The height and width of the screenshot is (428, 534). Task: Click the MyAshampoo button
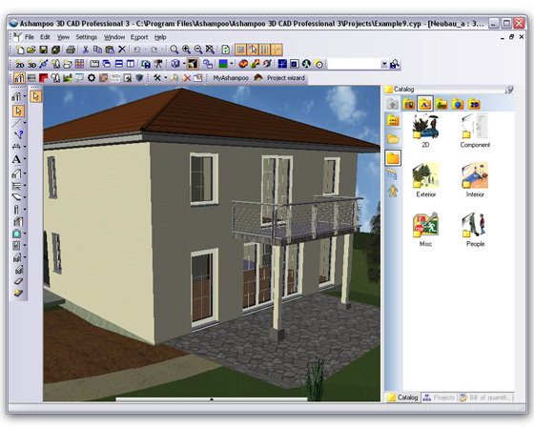[x=231, y=78]
